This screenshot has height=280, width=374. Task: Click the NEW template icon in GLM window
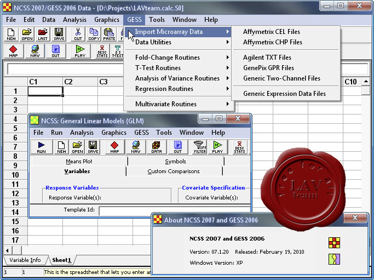tap(61, 147)
